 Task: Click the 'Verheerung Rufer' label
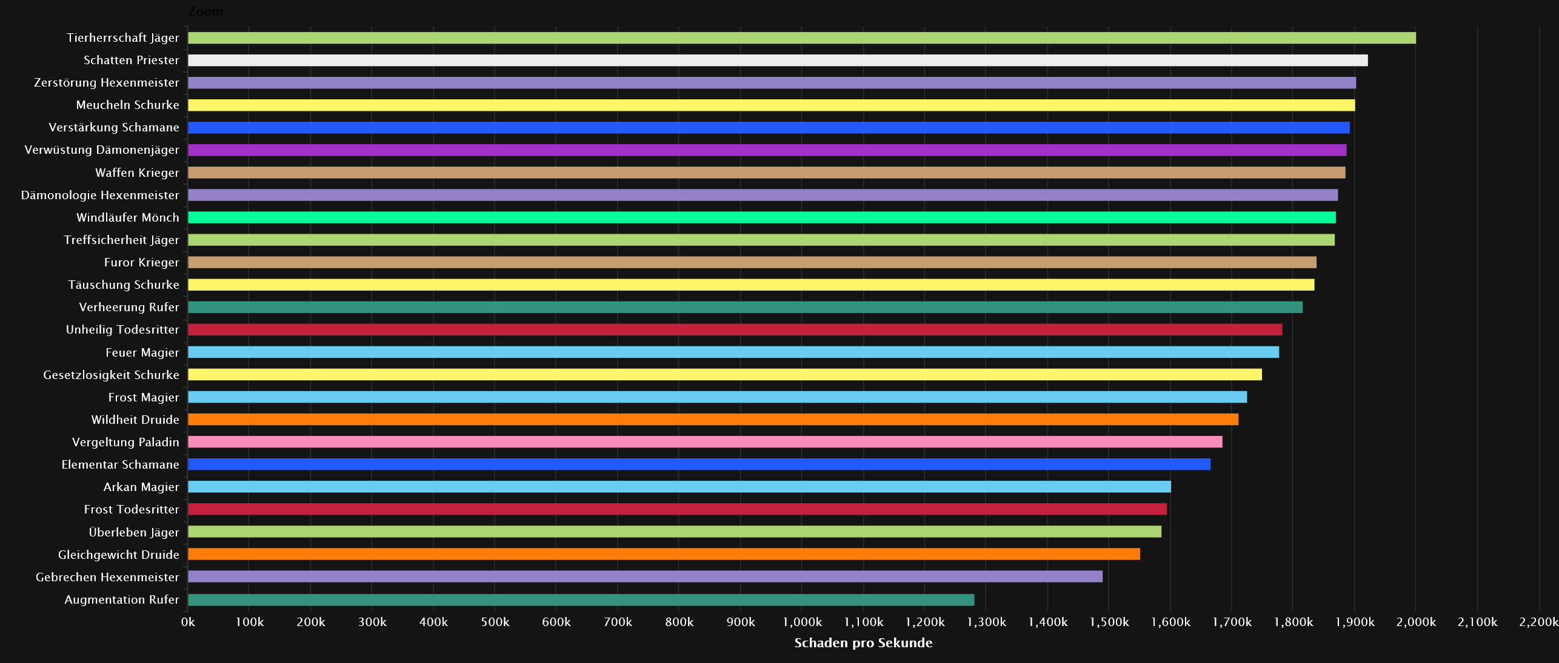(x=129, y=308)
